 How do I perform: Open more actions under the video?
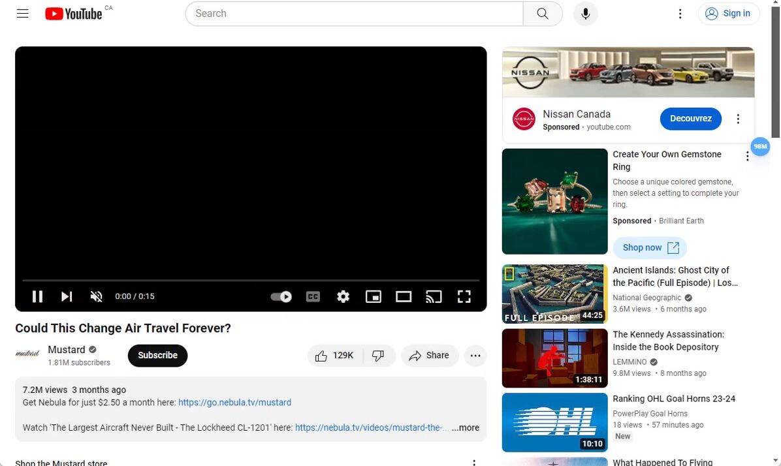[475, 356]
